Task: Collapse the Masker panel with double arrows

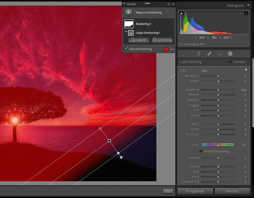Action: coord(173,4)
